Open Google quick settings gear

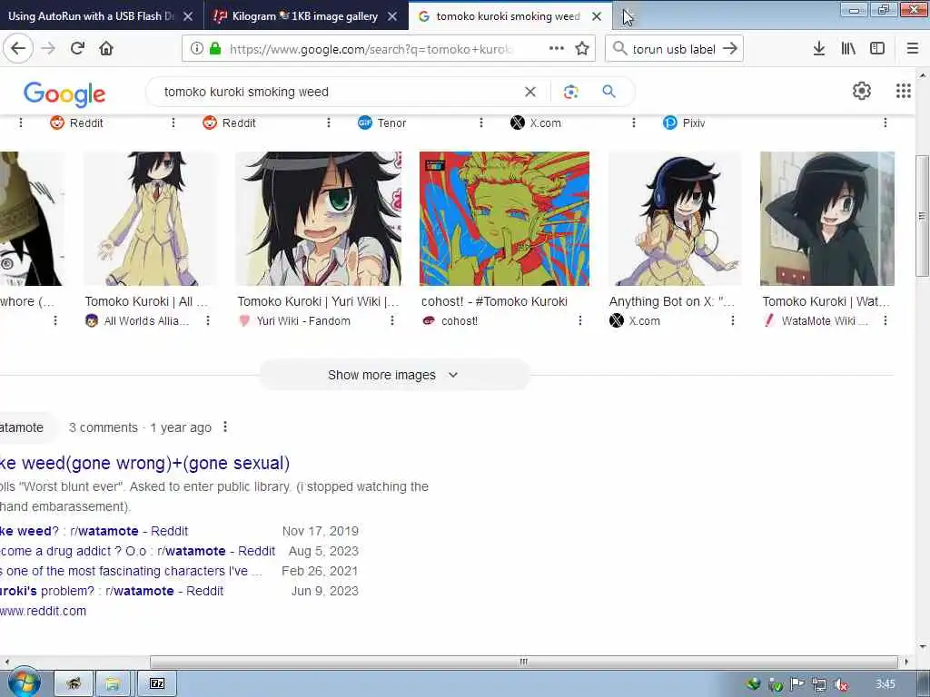(861, 91)
